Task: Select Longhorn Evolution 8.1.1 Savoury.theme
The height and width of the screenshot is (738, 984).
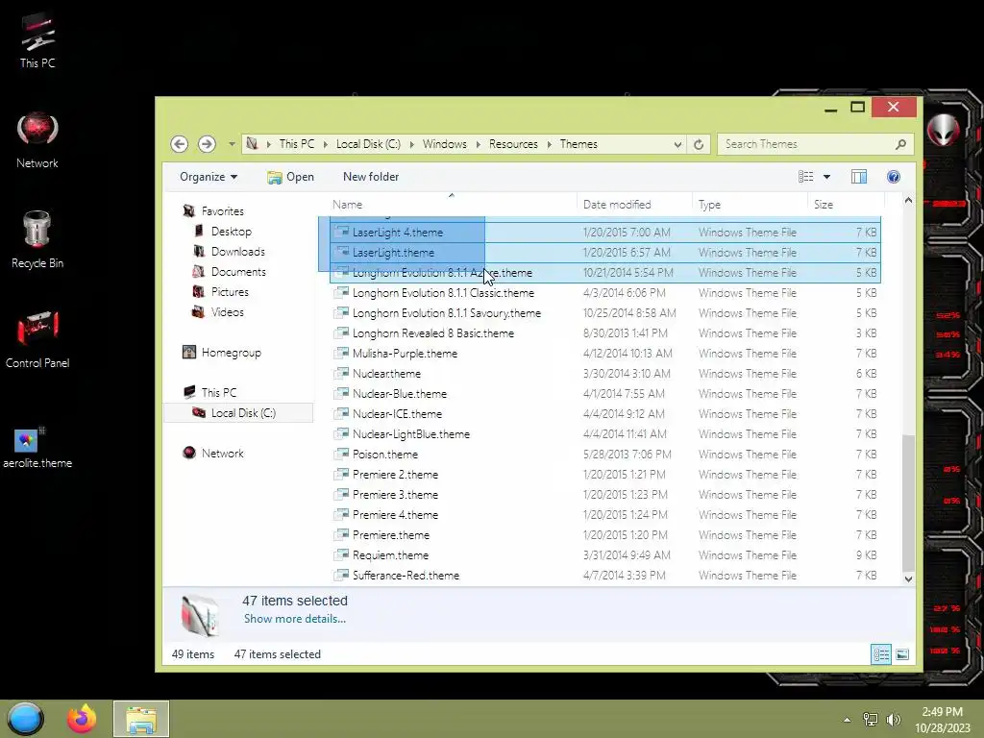Action: click(x=605, y=313)
